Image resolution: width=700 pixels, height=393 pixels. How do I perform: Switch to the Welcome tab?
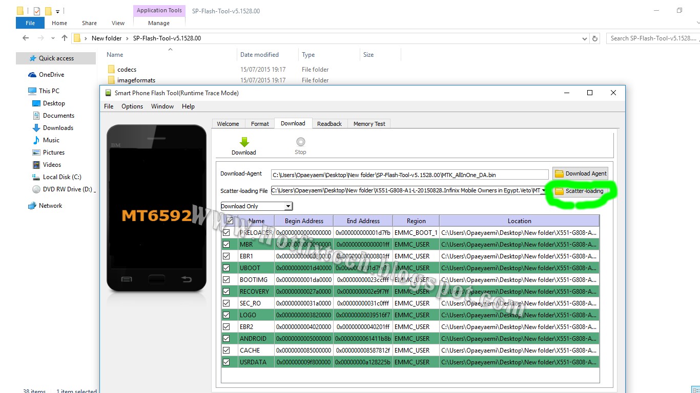coord(228,124)
